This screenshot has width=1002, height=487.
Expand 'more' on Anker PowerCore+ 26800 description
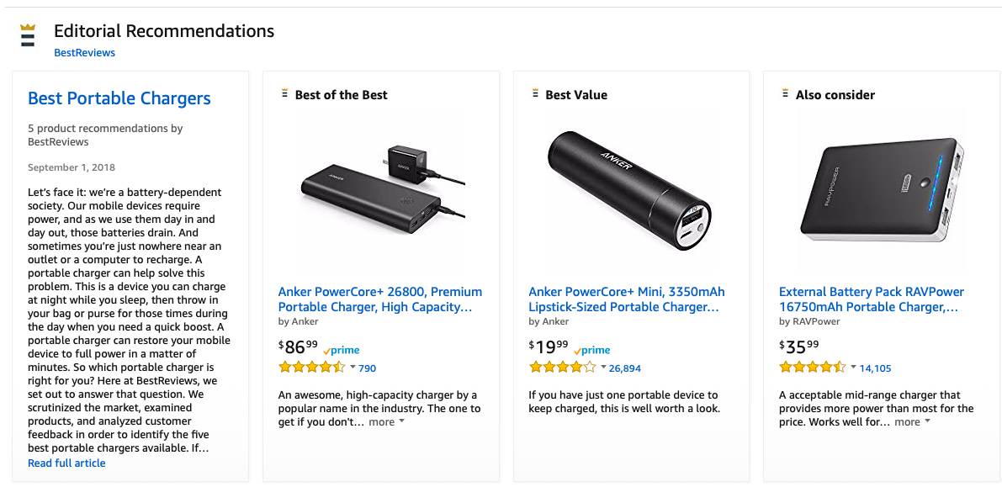(386, 422)
